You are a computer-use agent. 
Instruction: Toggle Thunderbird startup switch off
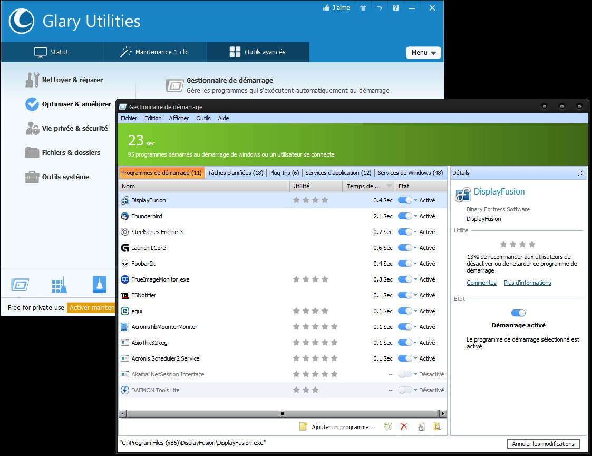point(405,216)
